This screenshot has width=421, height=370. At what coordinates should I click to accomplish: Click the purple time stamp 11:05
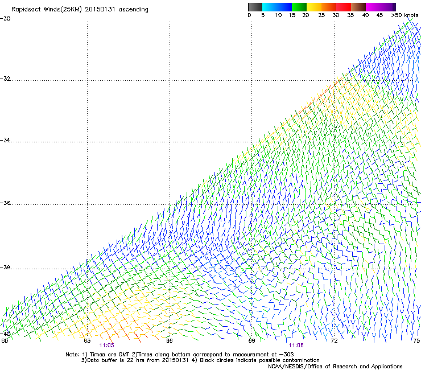[x=106, y=346]
